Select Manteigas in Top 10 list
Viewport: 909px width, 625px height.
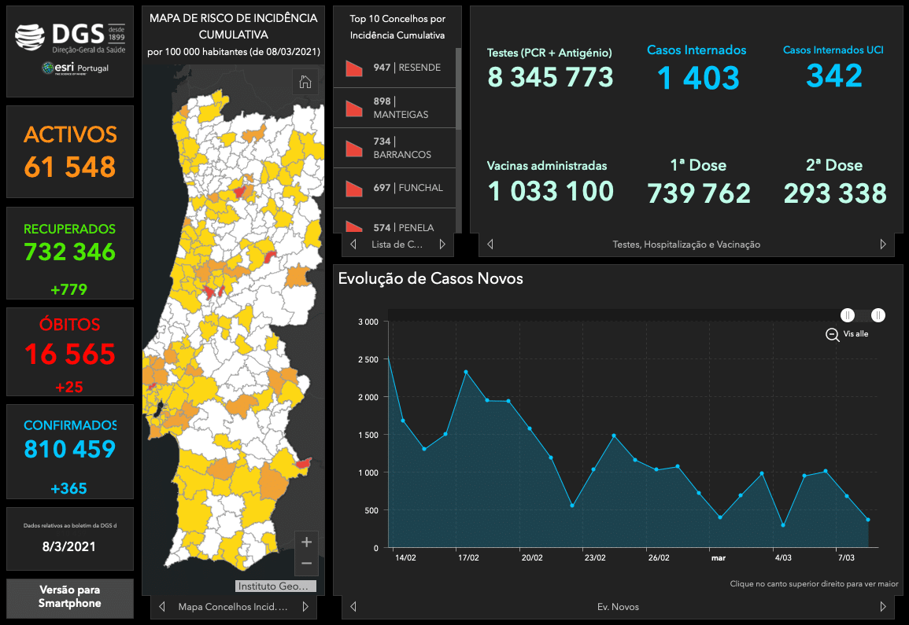(x=401, y=108)
